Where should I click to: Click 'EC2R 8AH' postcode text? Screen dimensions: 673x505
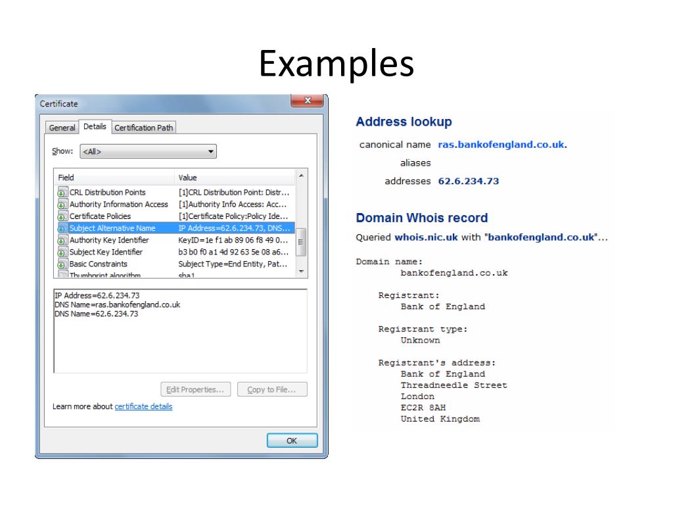click(423, 408)
